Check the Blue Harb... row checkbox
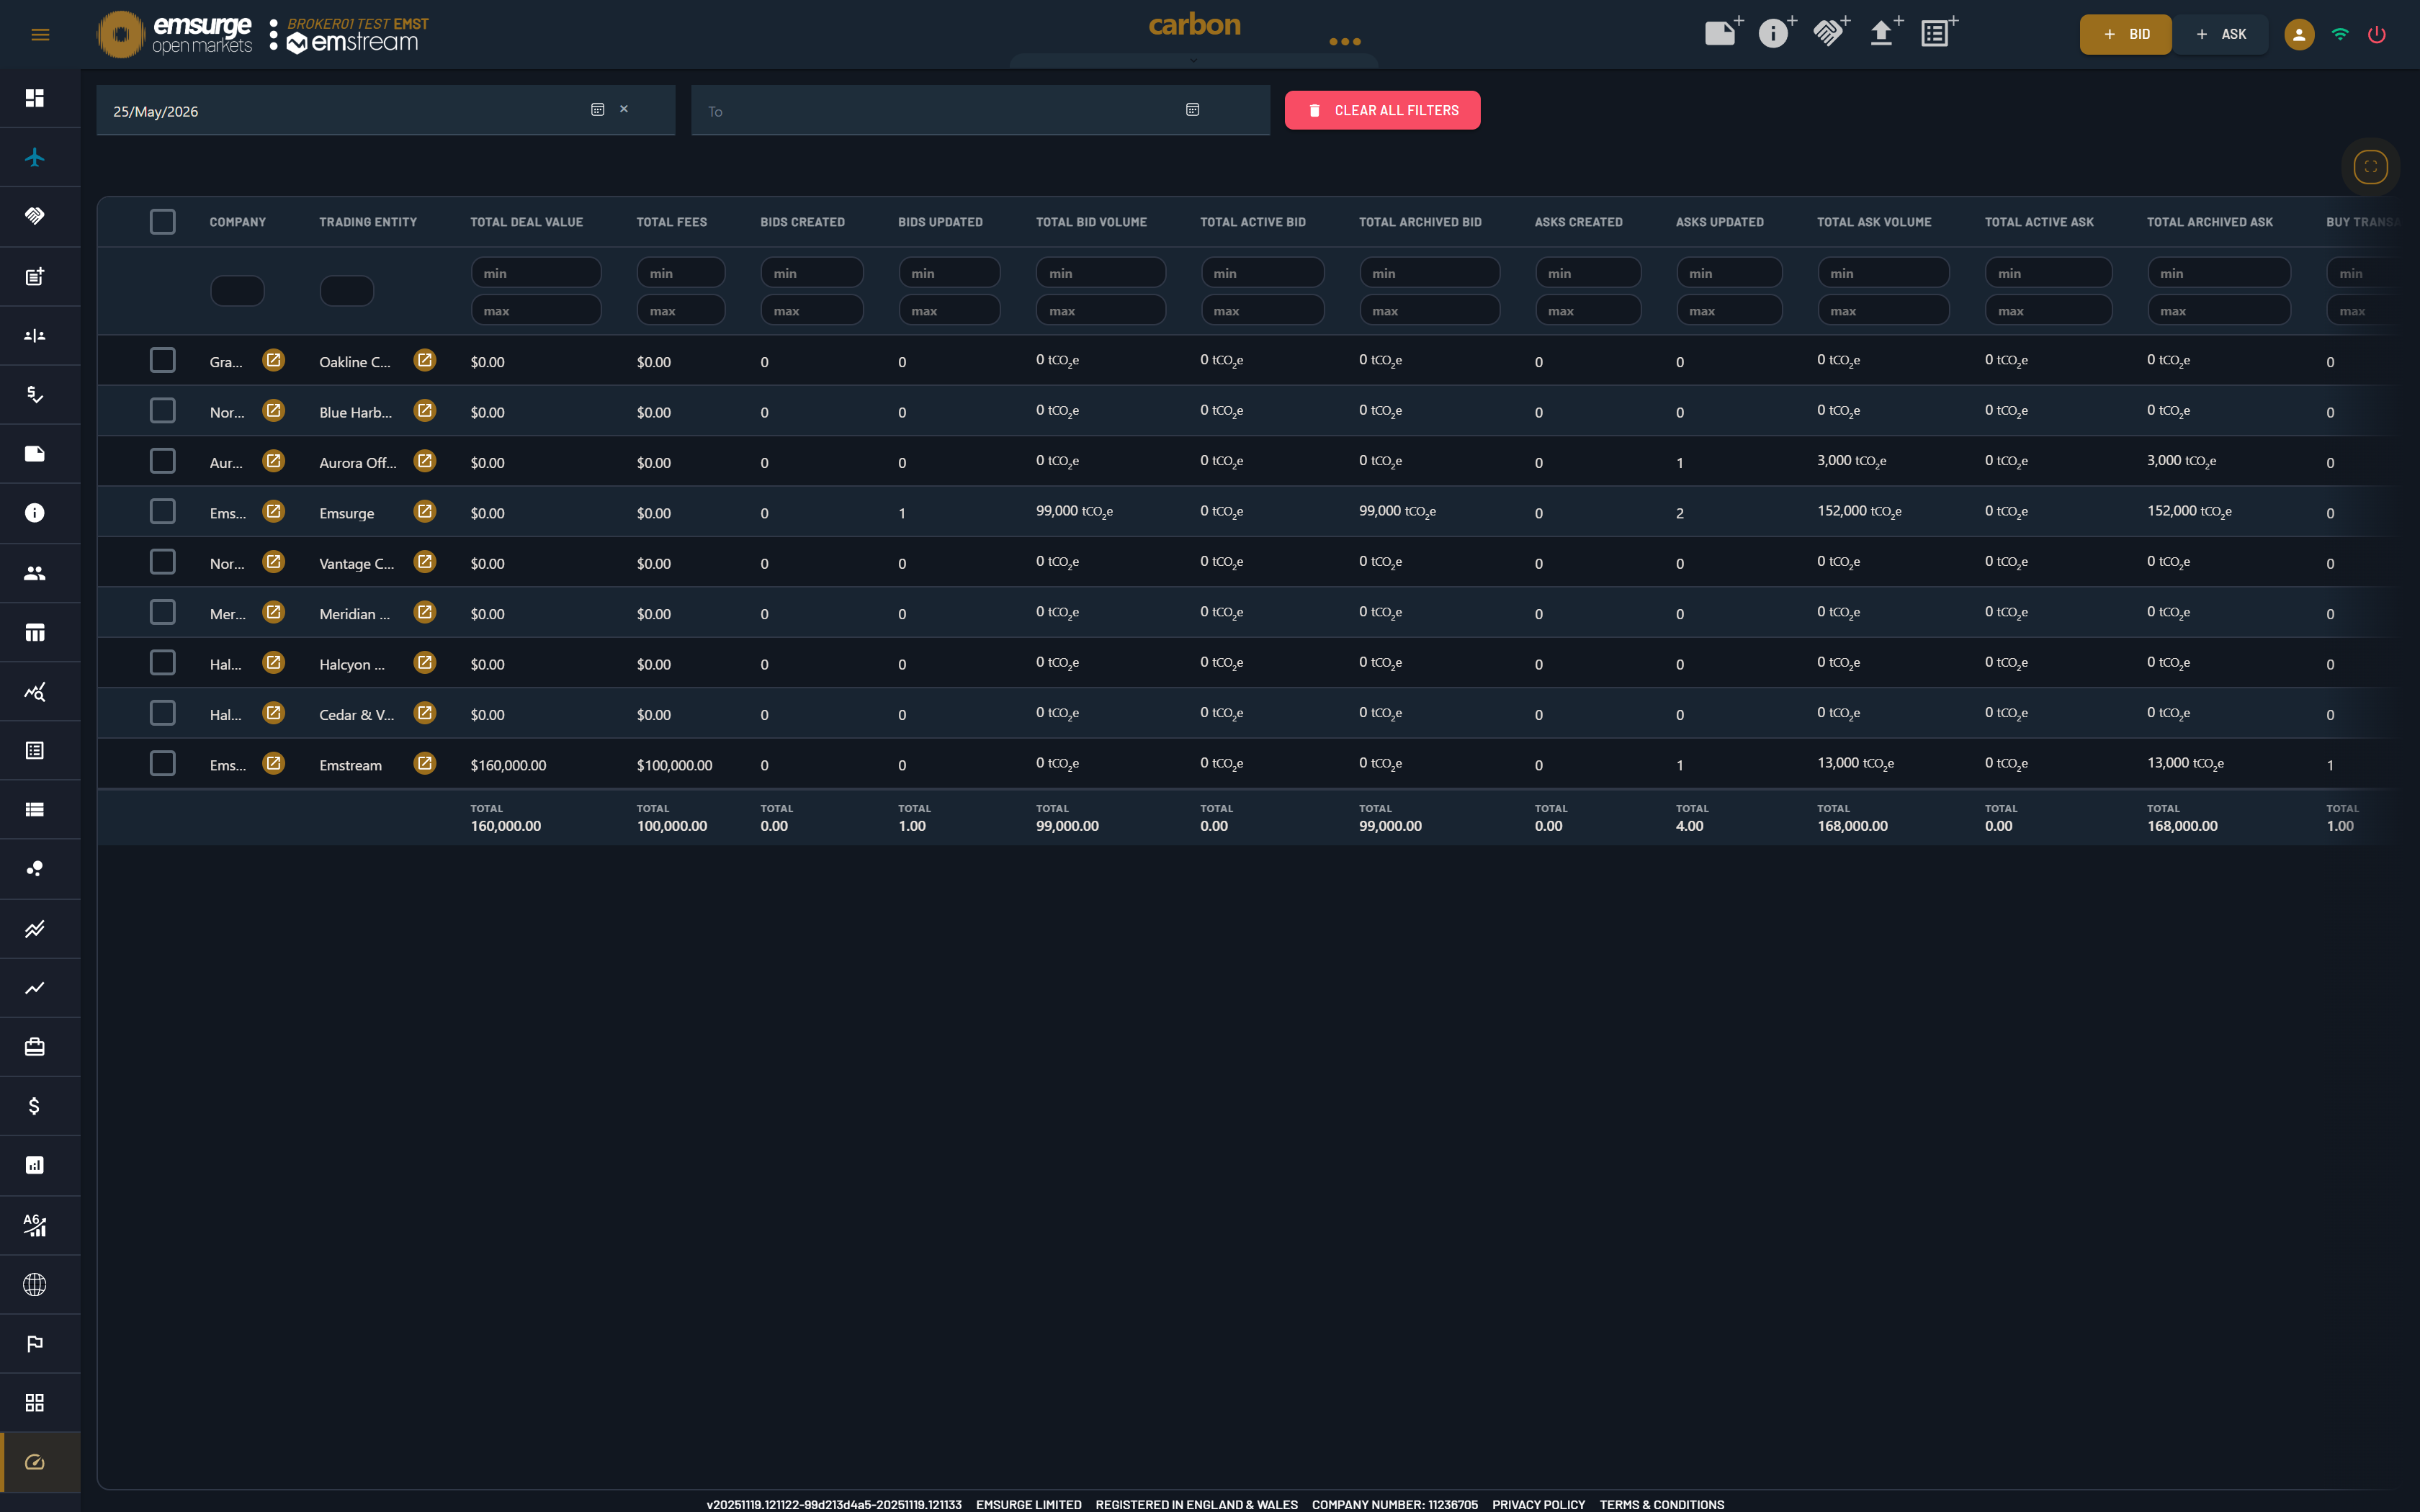Screen dimensions: 2420x1512 (x=162, y=411)
